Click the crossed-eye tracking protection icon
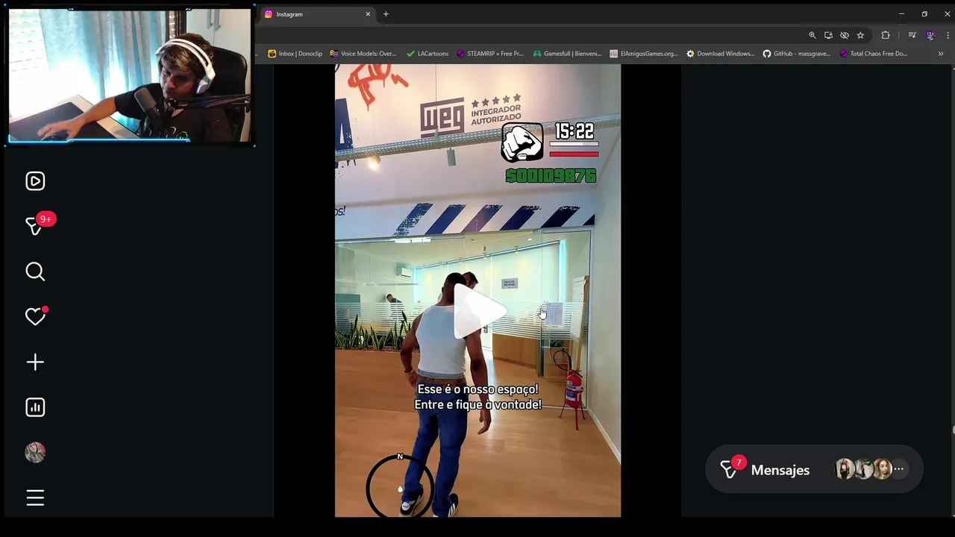 pyautogui.click(x=845, y=35)
